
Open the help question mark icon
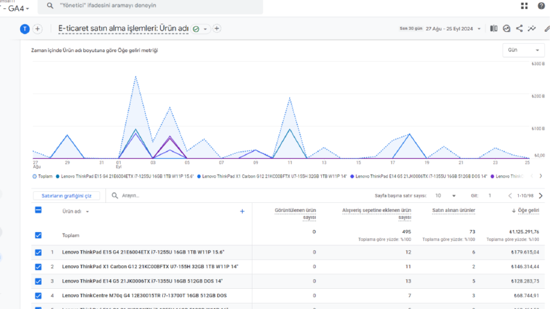point(541,6)
